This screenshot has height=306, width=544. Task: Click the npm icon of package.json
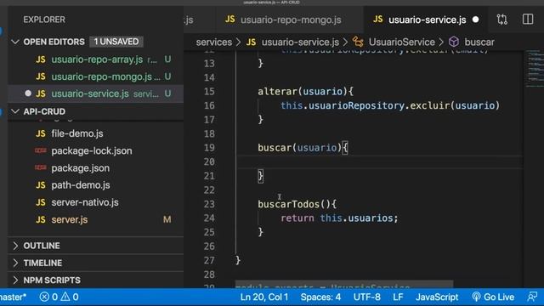pos(40,167)
